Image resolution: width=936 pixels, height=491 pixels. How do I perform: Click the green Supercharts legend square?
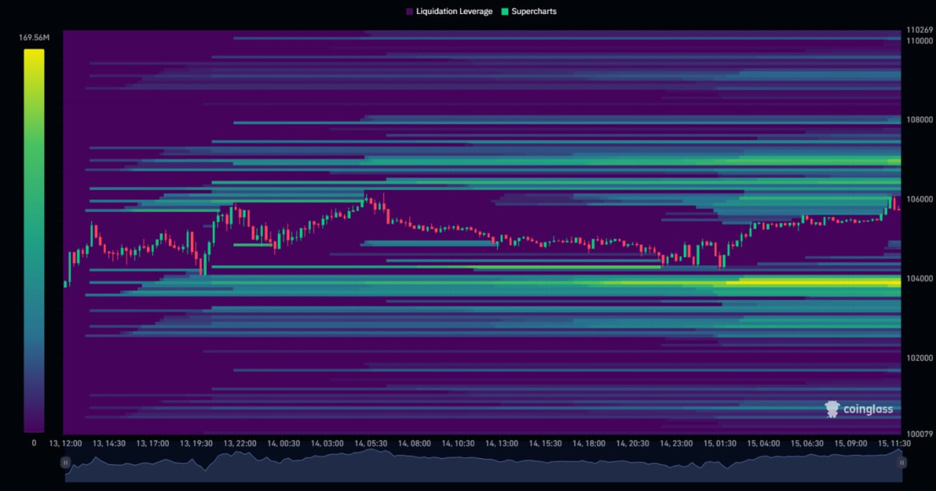click(x=505, y=12)
